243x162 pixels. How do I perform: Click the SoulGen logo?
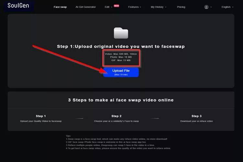[x=18, y=6]
